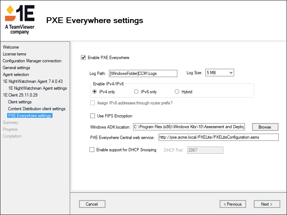The height and width of the screenshot is (215, 287).
Task: Select 1E NightWatchman Agent settings item
Action: tap(37, 88)
